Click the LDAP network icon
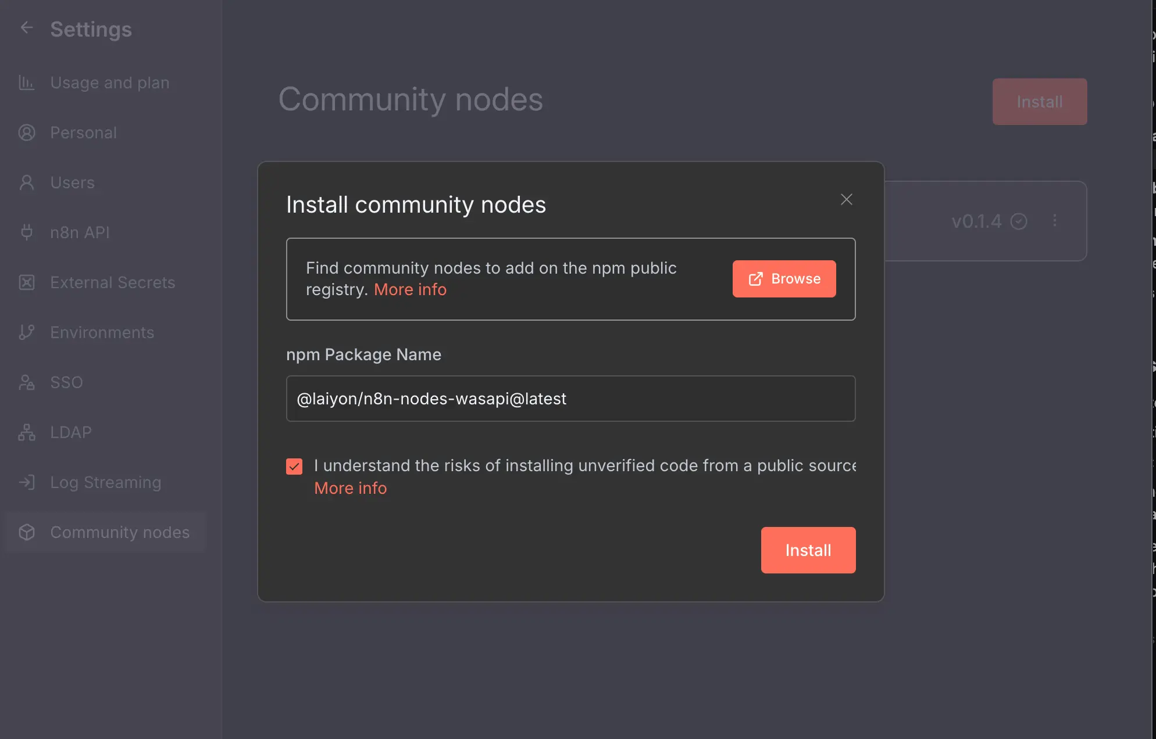1156x739 pixels. [x=27, y=432]
